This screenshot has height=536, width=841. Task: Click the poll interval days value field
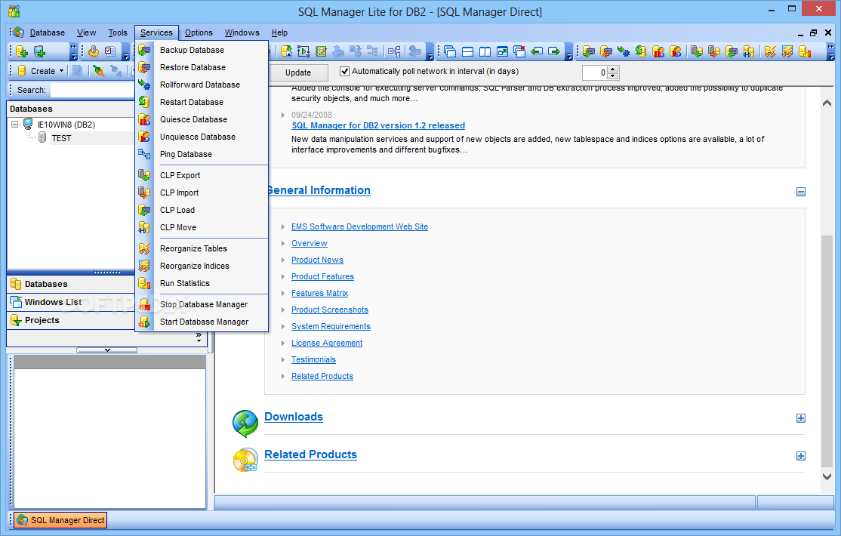[x=595, y=72]
